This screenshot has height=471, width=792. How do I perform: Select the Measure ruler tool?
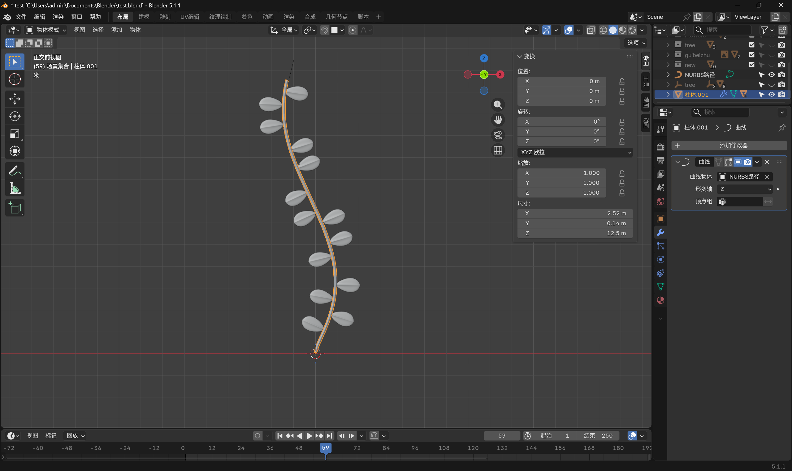(15, 189)
